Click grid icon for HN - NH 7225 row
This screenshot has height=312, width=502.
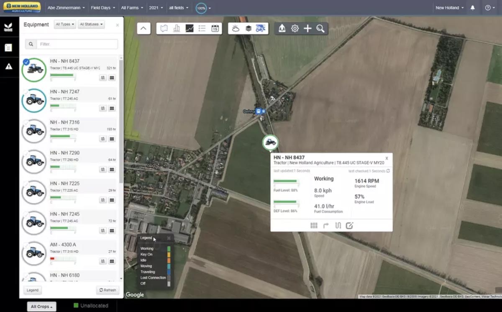112,200
